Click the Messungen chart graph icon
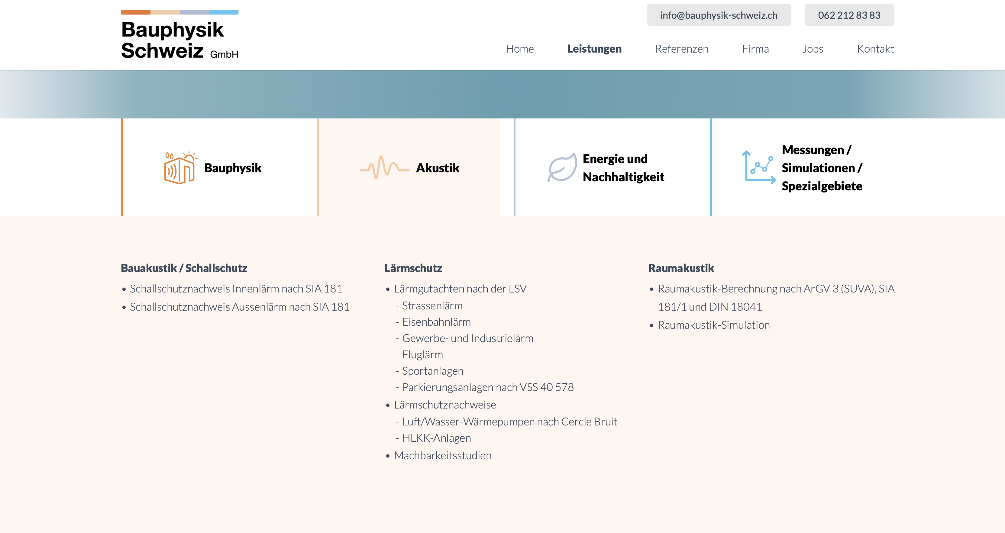The image size is (1005, 533). coord(759,167)
